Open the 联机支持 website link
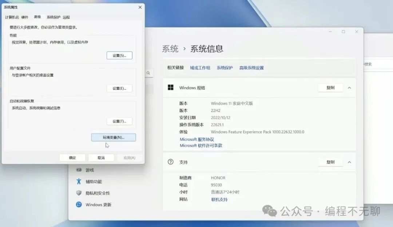 (219, 199)
